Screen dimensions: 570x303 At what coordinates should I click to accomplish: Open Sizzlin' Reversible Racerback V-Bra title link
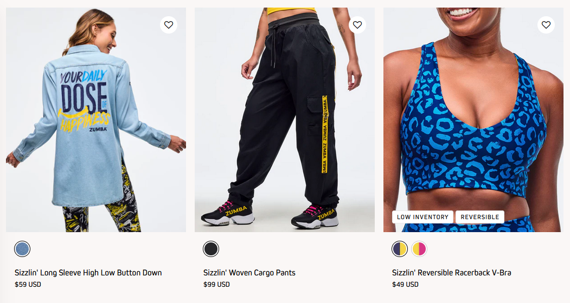pos(451,273)
